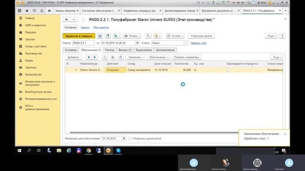Click the table grid icon in toolbar
Viewport: 305px width, 171px height.
112,57
